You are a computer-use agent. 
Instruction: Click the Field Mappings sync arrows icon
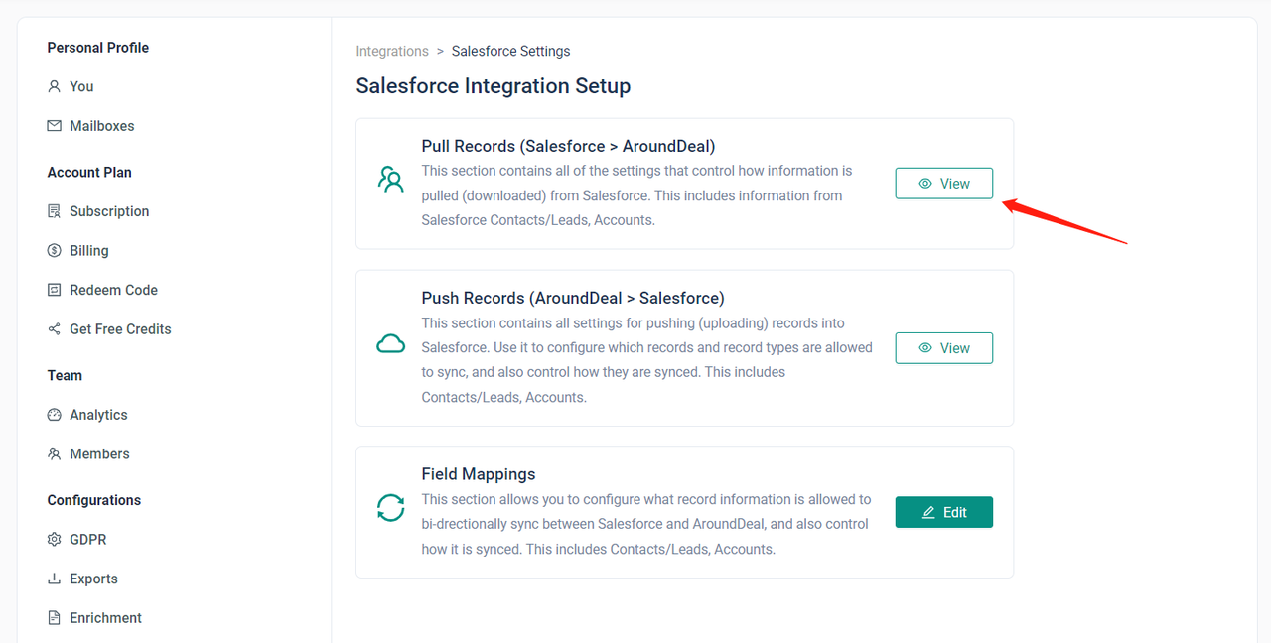click(x=391, y=508)
